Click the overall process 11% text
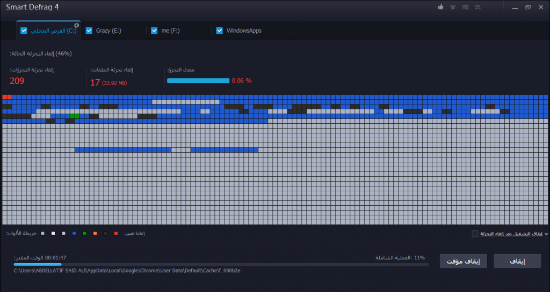The width and height of the screenshot is (550, 292). (x=400, y=258)
